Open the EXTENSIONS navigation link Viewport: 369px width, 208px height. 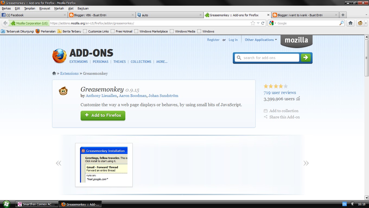pyautogui.click(x=78, y=62)
